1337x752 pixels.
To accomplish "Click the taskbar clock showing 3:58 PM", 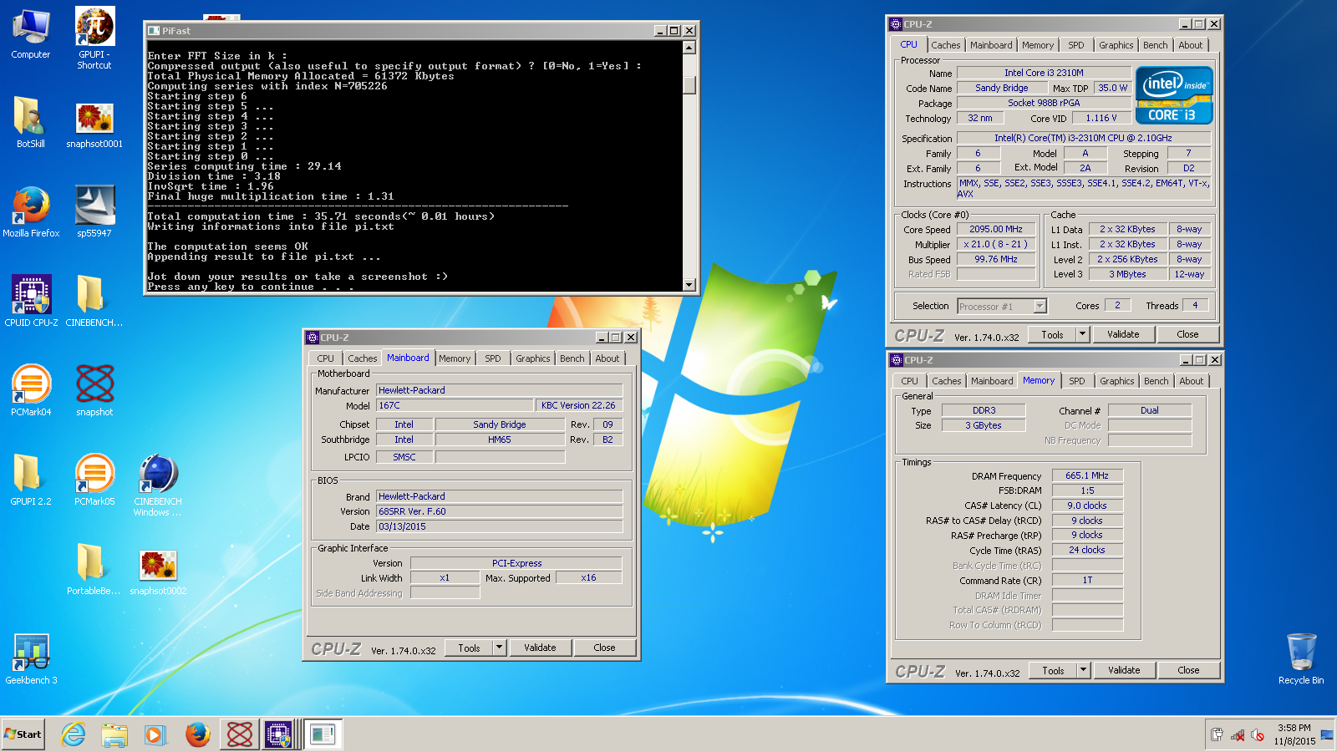I will (x=1294, y=734).
